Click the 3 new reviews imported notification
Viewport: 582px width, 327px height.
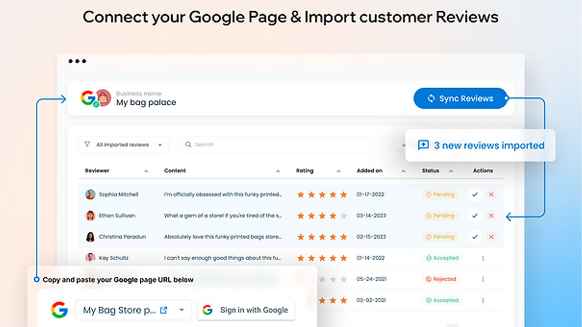[481, 145]
